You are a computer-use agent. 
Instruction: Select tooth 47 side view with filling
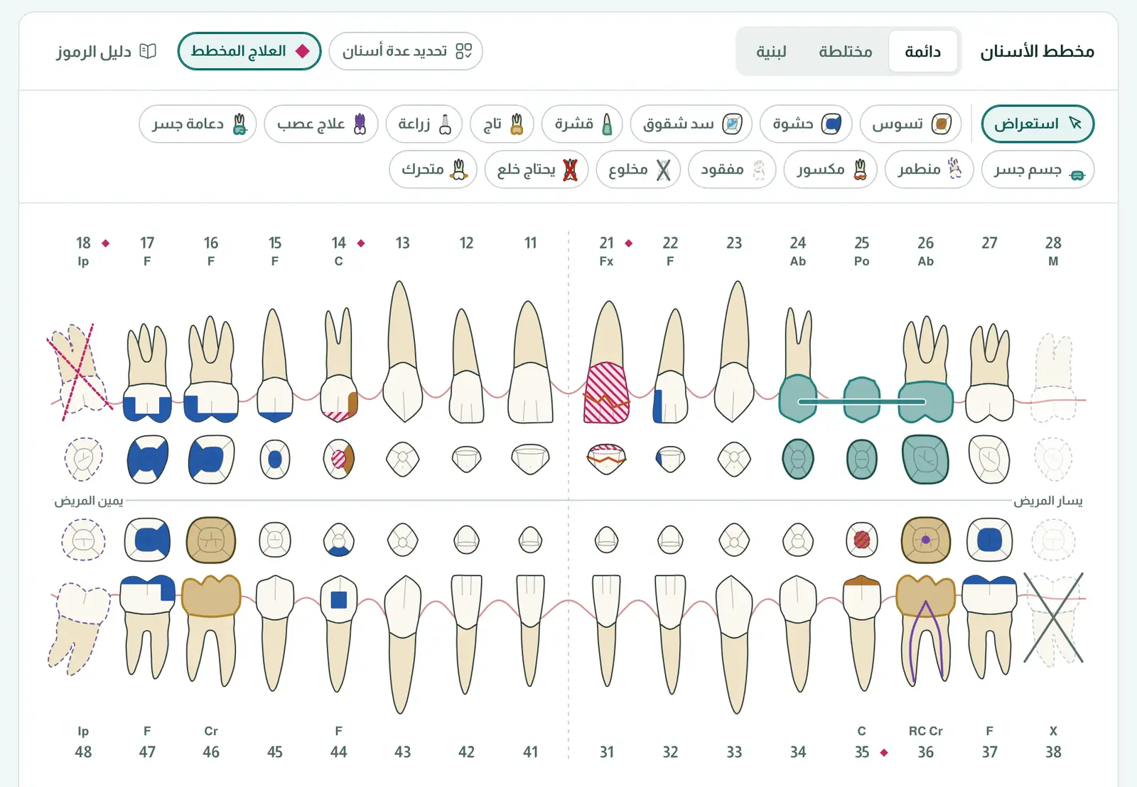(x=147, y=626)
